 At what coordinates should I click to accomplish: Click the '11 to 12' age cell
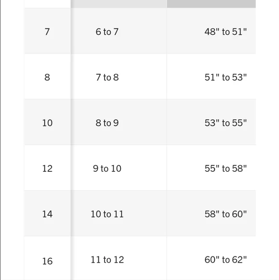pyautogui.click(x=107, y=259)
